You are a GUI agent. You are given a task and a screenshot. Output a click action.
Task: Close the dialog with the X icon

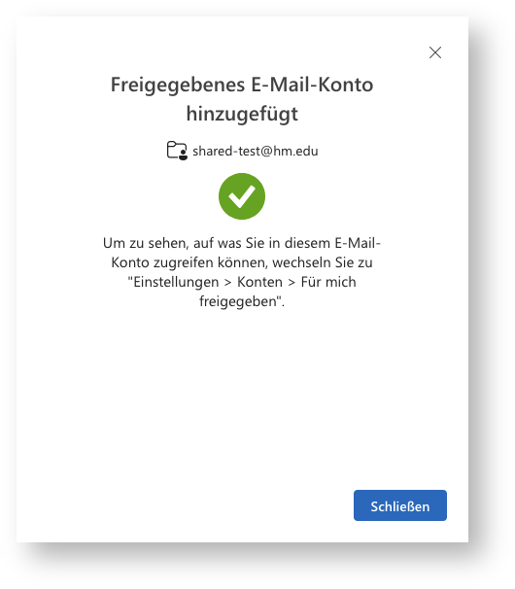click(x=435, y=52)
